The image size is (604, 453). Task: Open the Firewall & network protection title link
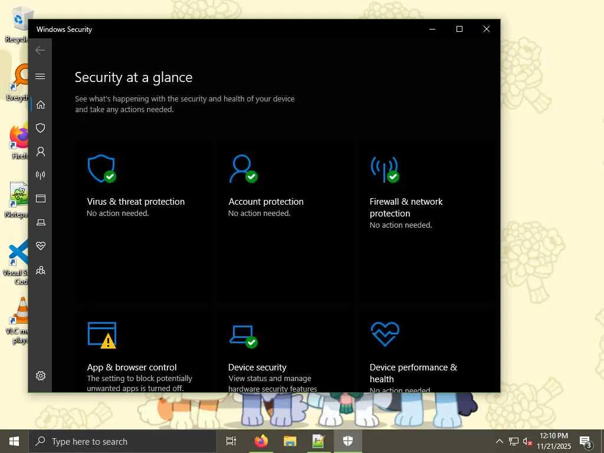406,207
